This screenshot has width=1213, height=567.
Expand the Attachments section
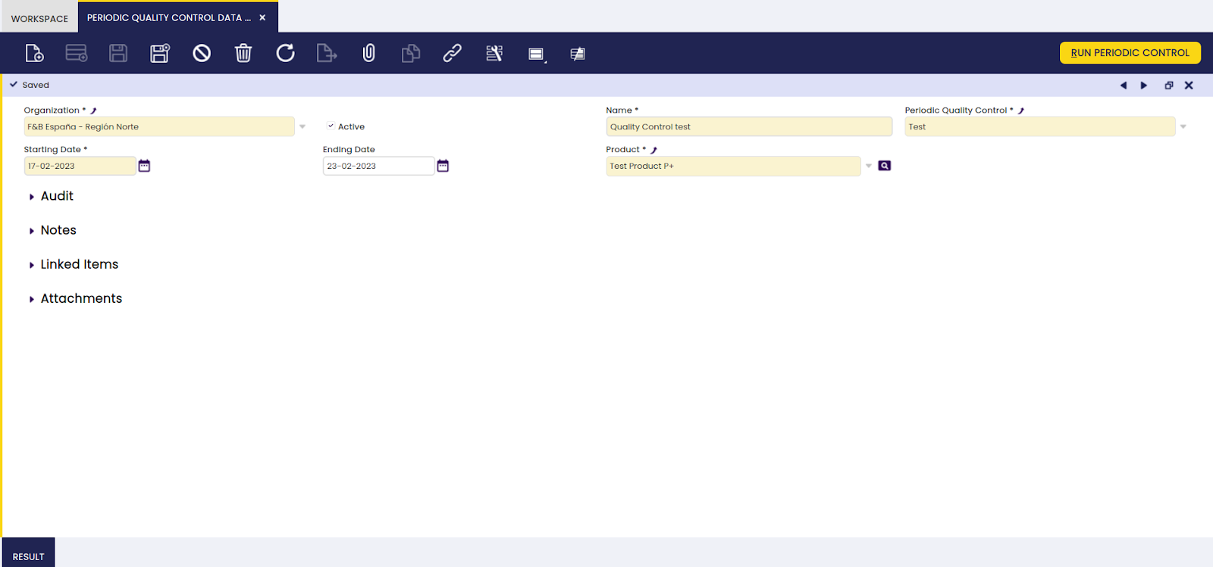click(x=80, y=298)
